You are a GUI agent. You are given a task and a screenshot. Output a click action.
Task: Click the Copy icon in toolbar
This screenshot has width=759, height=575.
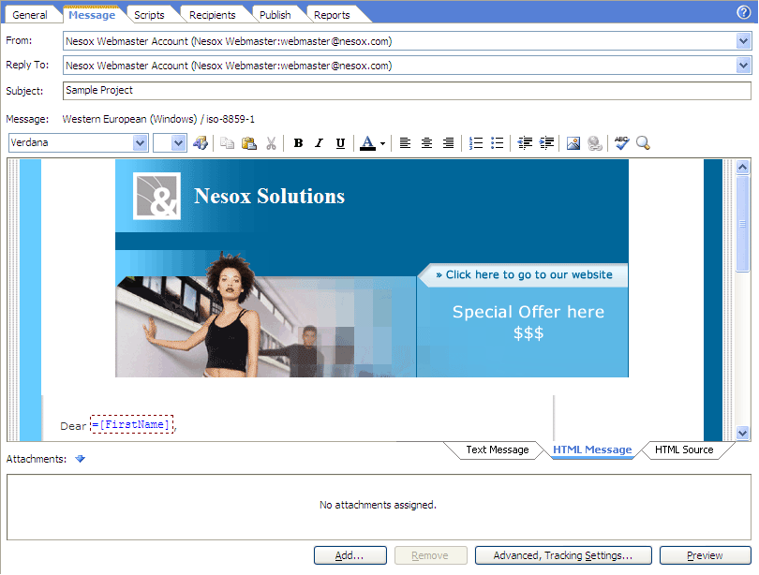227,143
